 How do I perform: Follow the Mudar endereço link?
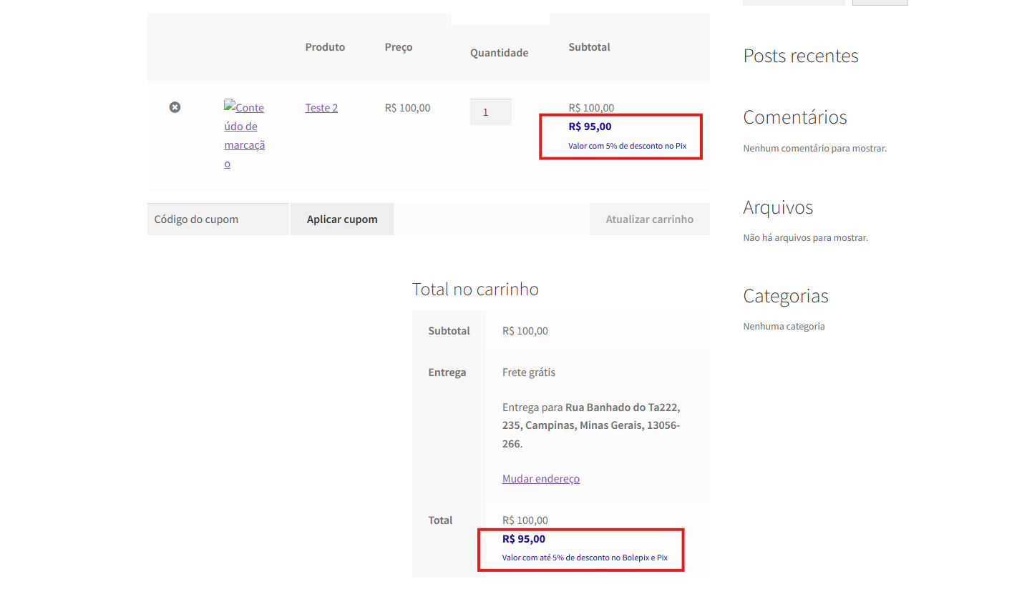540,479
